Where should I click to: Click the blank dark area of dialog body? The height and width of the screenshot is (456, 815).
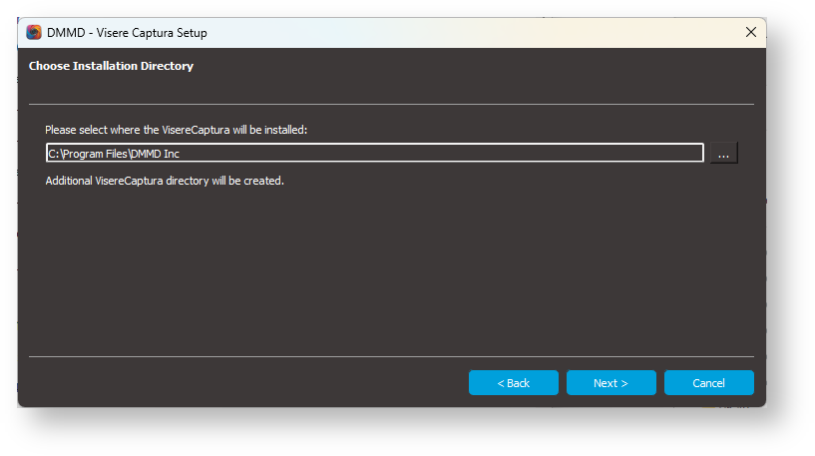tap(389, 269)
